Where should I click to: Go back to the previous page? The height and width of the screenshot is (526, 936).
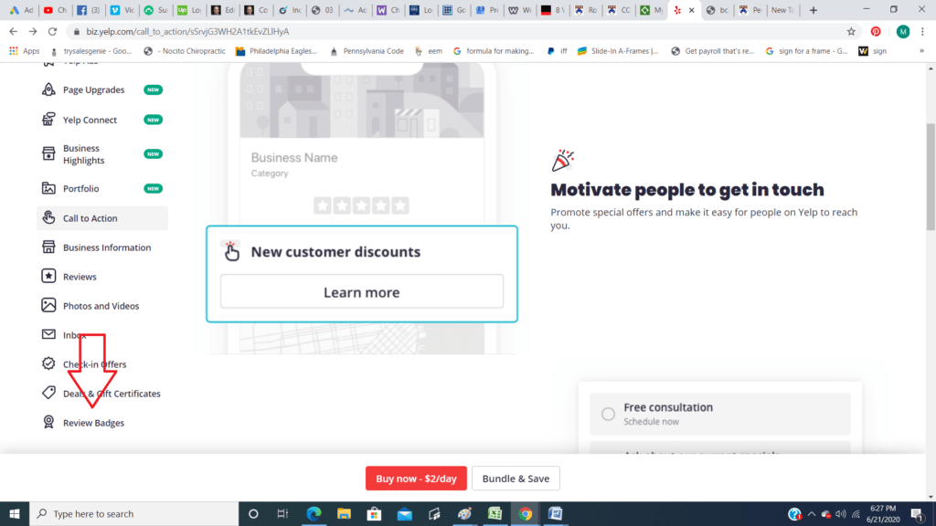(x=13, y=32)
